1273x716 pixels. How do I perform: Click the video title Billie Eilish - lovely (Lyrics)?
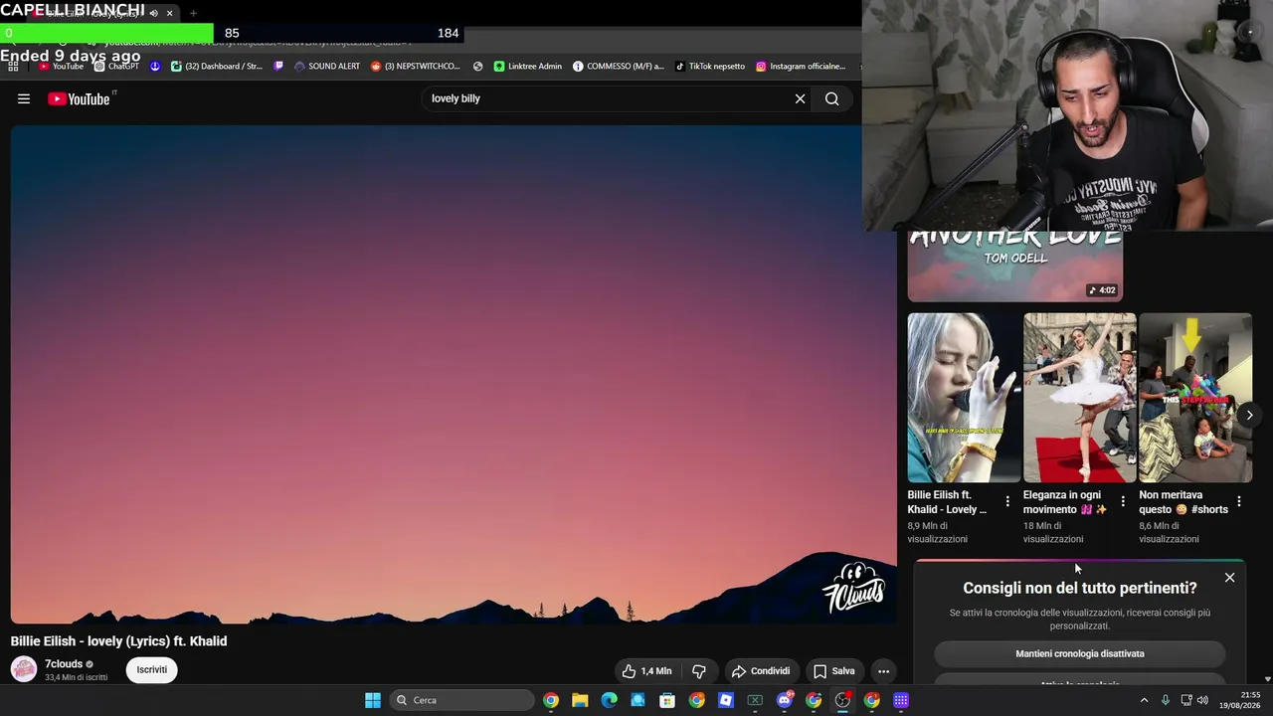click(x=119, y=641)
